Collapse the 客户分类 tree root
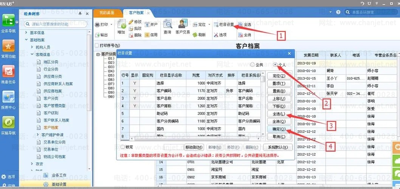The width and height of the screenshot is (400, 189). click(98, 54)
